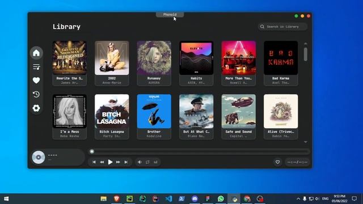Click the "Brother" title label
This screenshot has width=363, height=204.
(154, 131)
